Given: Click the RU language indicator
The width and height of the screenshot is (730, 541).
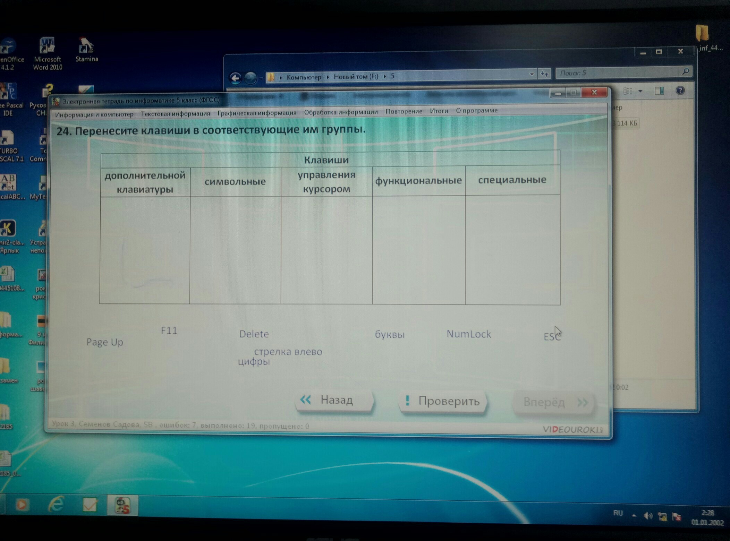Looking at the screenshot, I should [x=618, y=513].
